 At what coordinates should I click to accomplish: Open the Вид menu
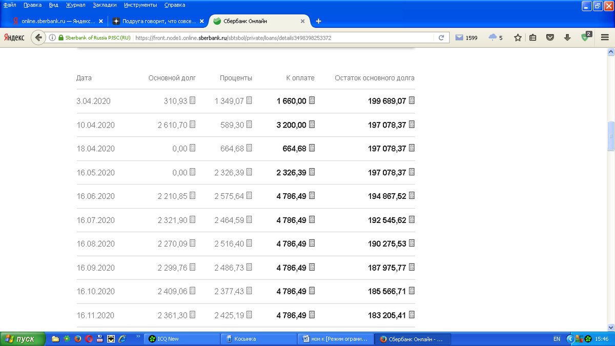[x=53, y=5]
